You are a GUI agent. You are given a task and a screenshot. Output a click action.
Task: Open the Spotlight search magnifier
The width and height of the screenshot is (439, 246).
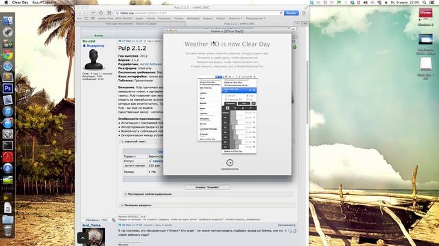click(x=425, y=2)
